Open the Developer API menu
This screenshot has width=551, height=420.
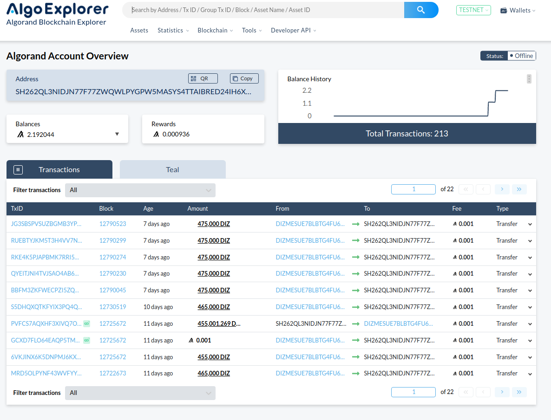294,30
